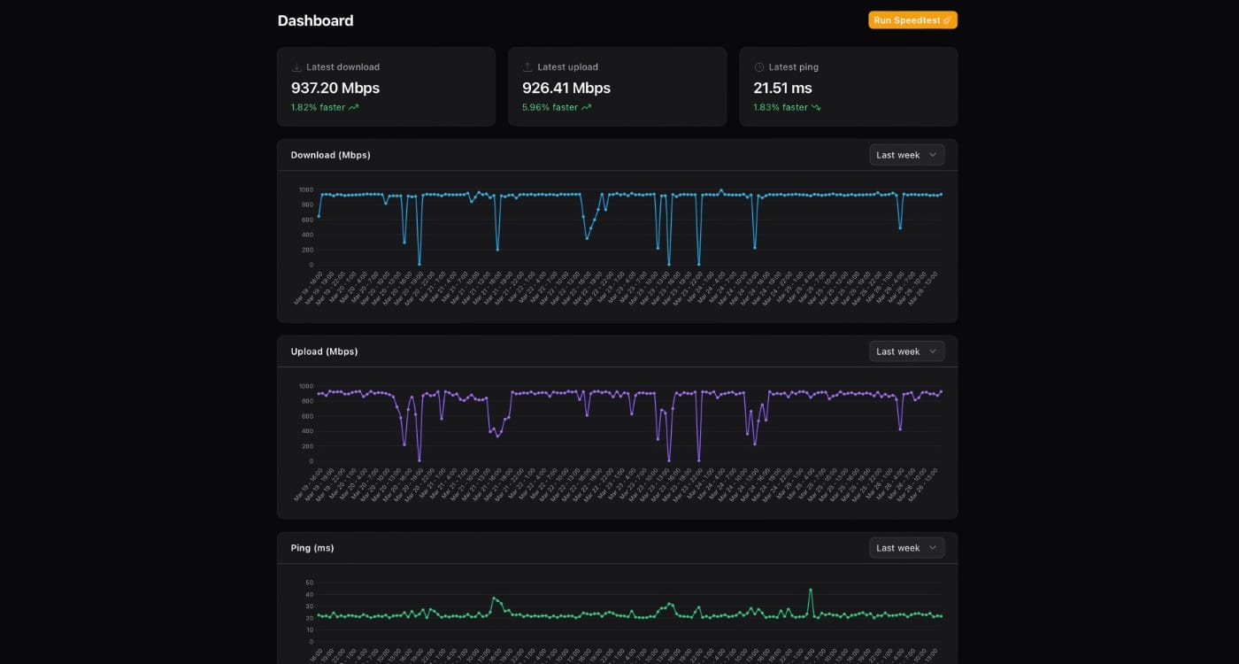The height and width of the screenshot is (664, 1239).
Task: Click the download arrow icon beside Latest download
Action: pos(296,67)
